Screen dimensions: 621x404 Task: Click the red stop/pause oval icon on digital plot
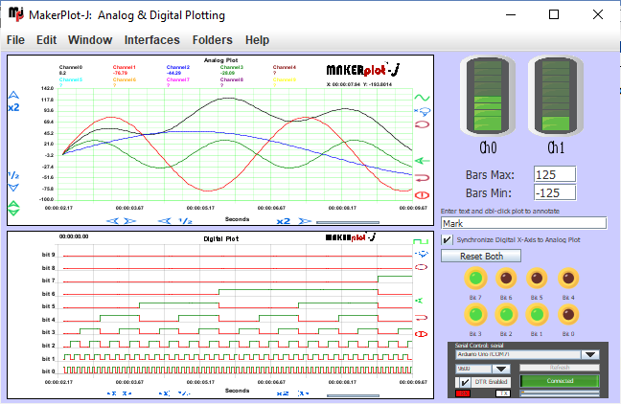pos(421,334)
